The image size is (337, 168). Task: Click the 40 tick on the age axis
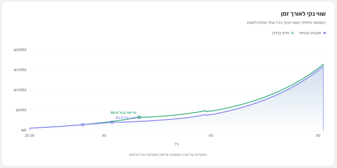pyautogui.click(x=104, y=135)
